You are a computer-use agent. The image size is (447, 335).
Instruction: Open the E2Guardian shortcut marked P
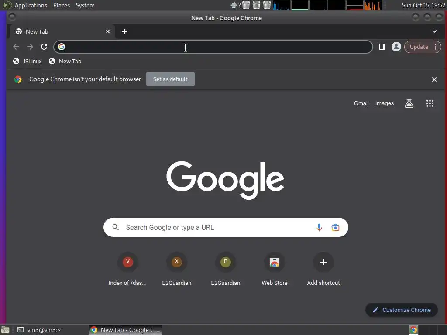(x=226, y=269)
